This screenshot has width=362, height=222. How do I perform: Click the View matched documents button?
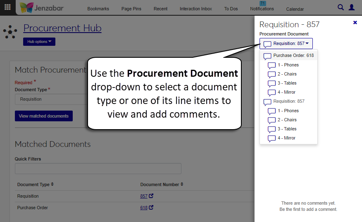click(44, 116)
